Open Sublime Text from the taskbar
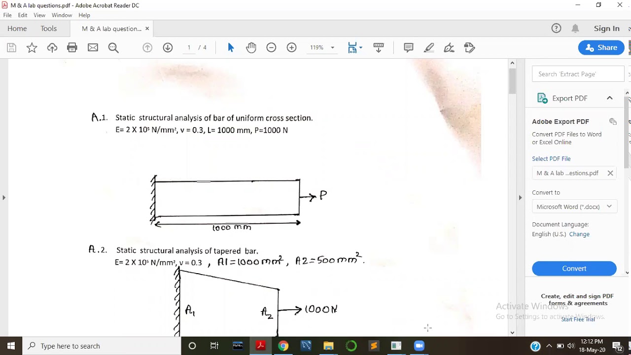This screenshot has width=631, height=355. point(374,346)
